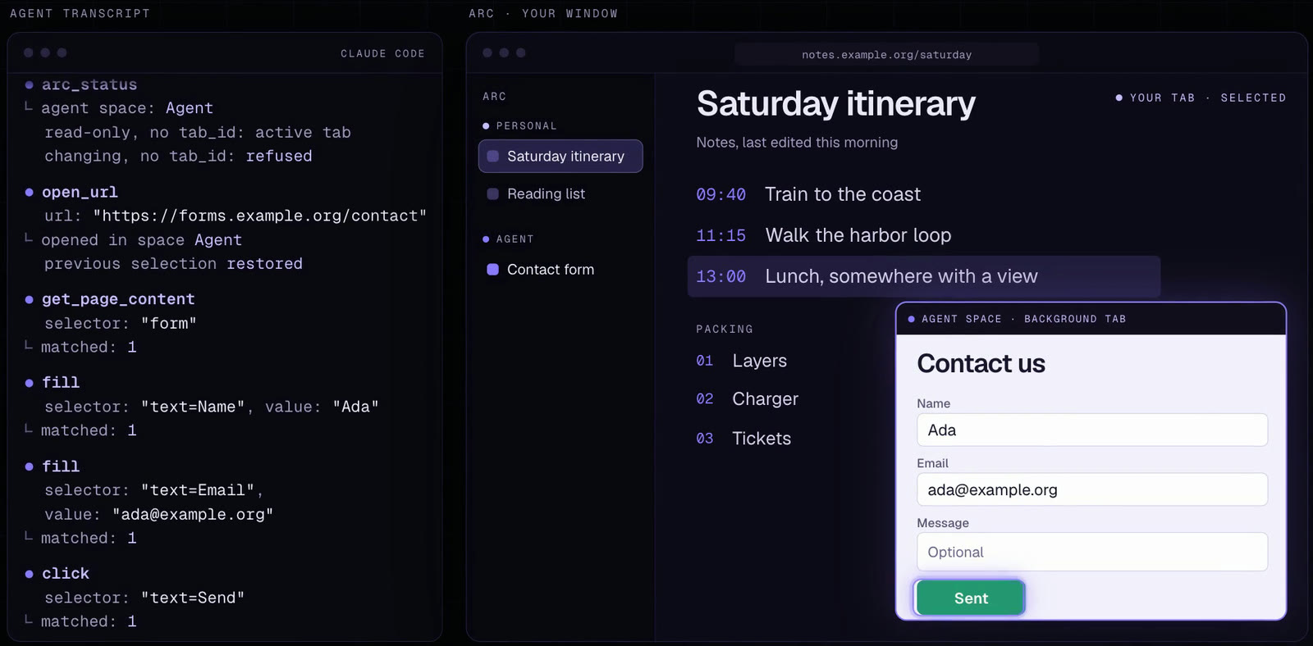Click "previous selection restored" transcript line
The height and width of the screenshot is (646, 1313).
pos(173,263)
